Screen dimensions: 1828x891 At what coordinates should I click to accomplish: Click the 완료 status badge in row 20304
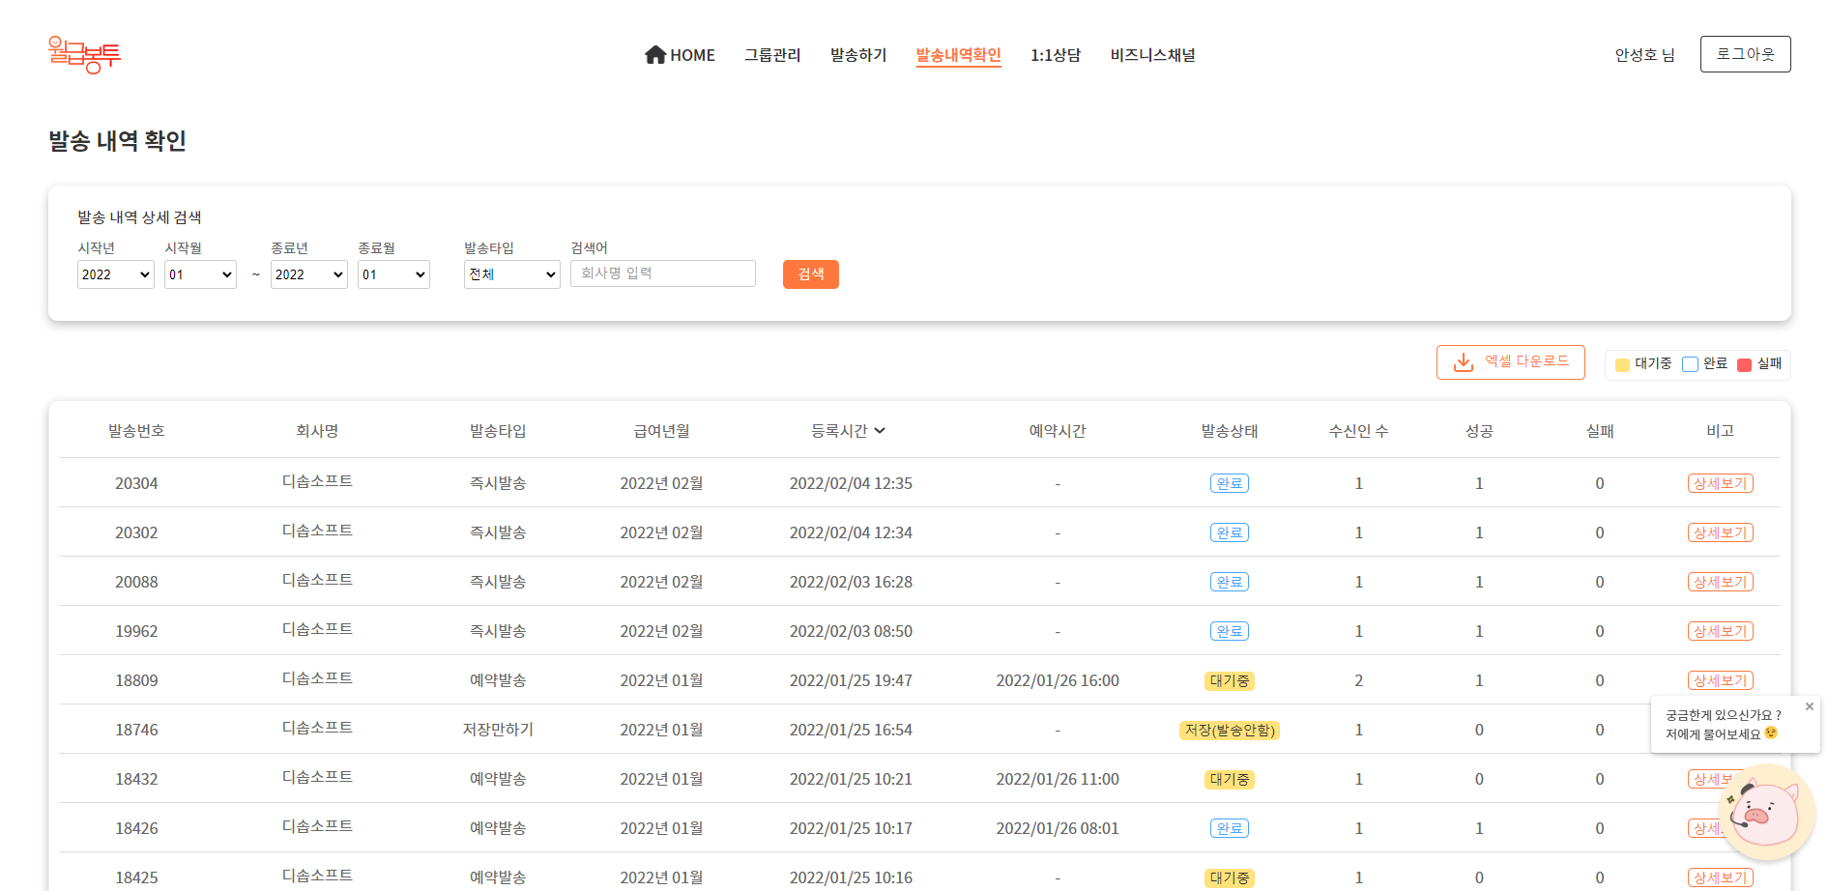(x=1230, y=483)
